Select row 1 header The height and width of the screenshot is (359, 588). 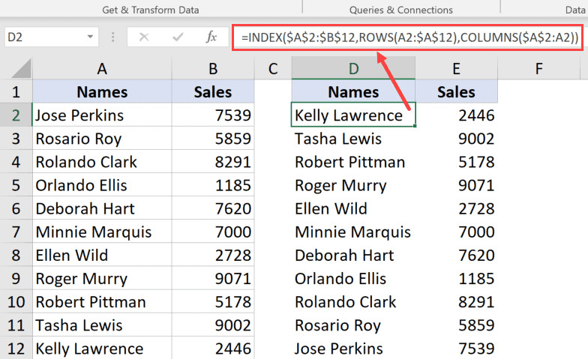(16, 91)
